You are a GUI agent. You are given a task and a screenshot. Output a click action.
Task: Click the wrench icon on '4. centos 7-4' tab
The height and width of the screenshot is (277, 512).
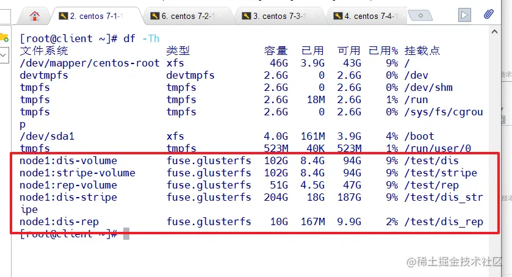(337, 16)
